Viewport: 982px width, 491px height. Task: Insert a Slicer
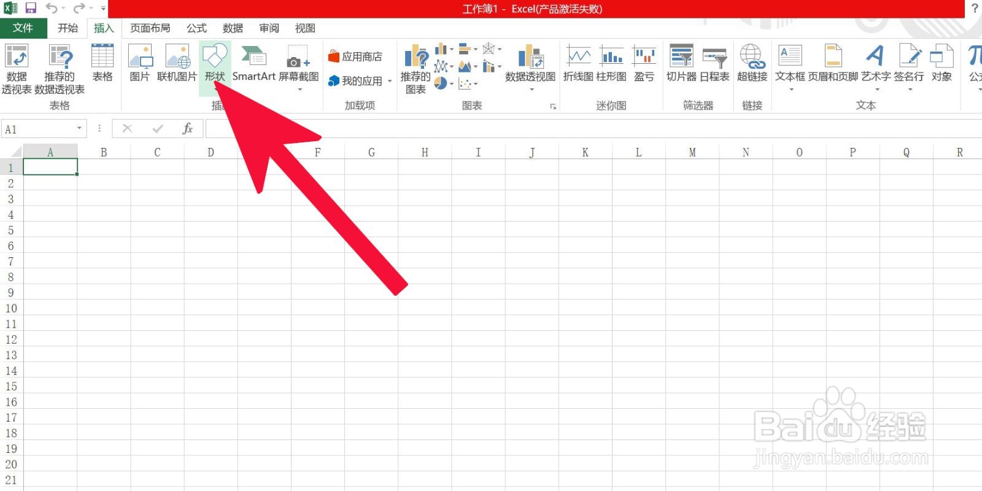point(681,63)
